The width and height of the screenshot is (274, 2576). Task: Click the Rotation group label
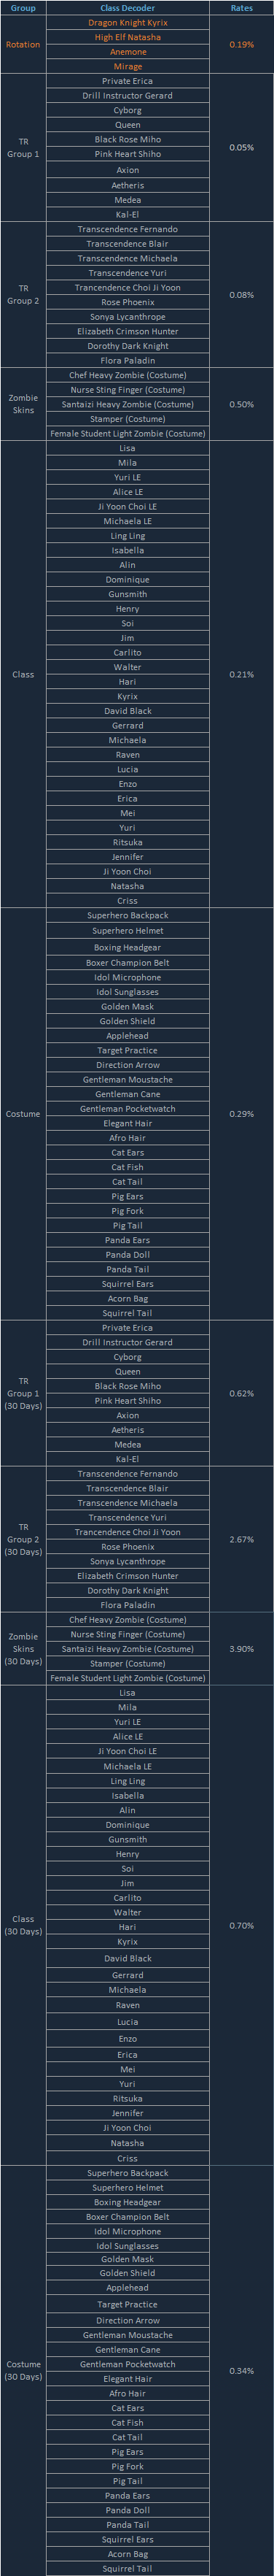tap(23, 45)
